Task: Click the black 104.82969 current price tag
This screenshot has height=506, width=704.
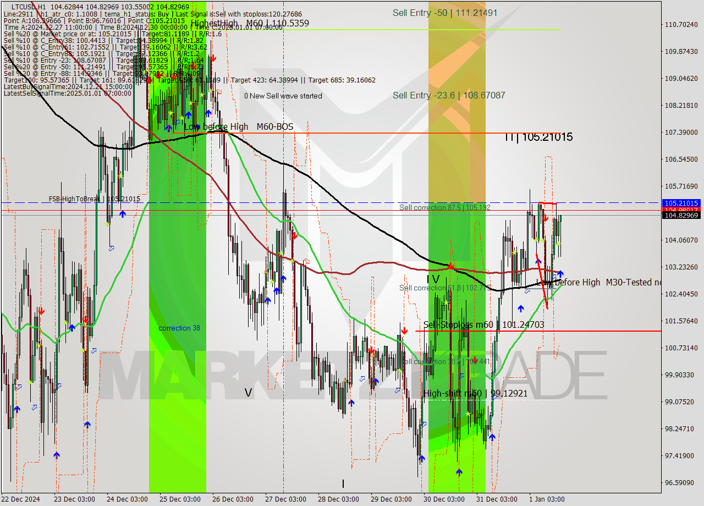Action: [682, 215]
